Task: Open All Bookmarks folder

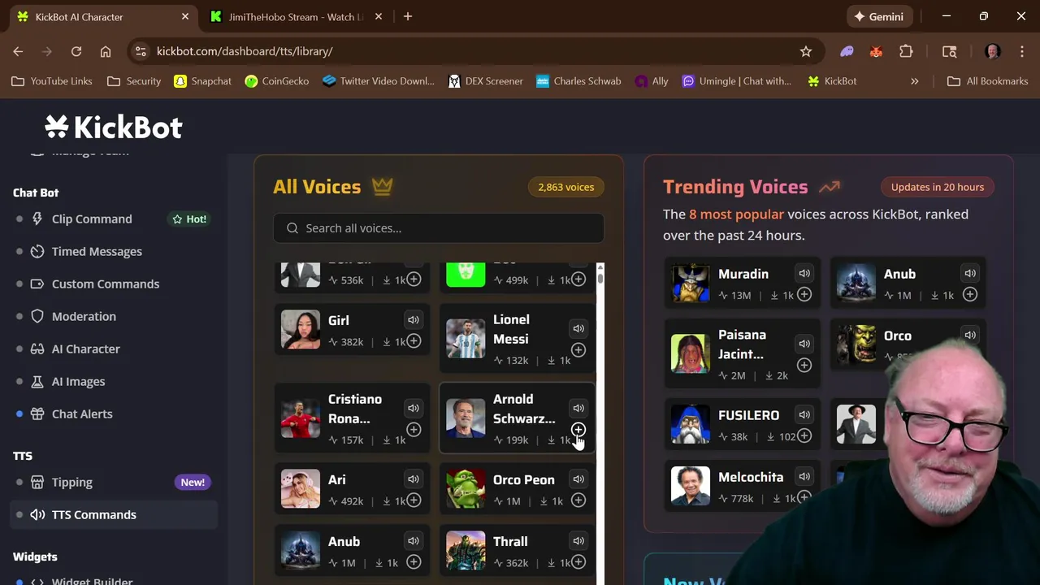Action: (x=988, y=81)
